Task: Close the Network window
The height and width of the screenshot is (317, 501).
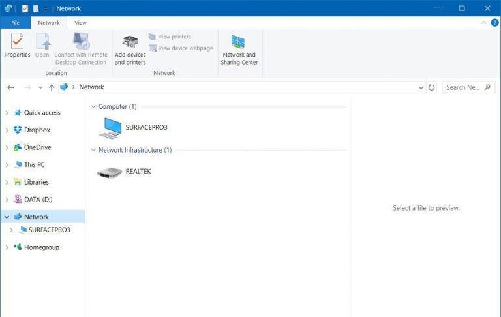Action: (487, 8)
